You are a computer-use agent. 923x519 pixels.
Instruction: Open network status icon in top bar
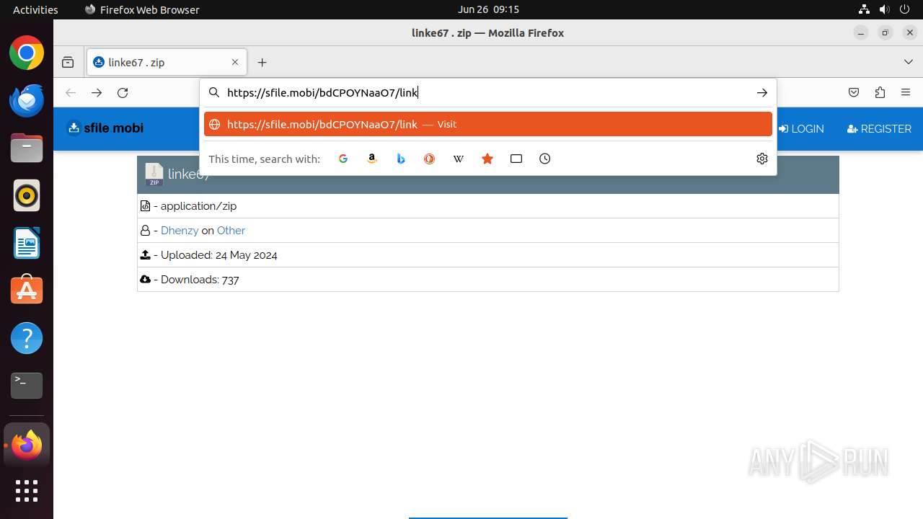tap(864, 9)
